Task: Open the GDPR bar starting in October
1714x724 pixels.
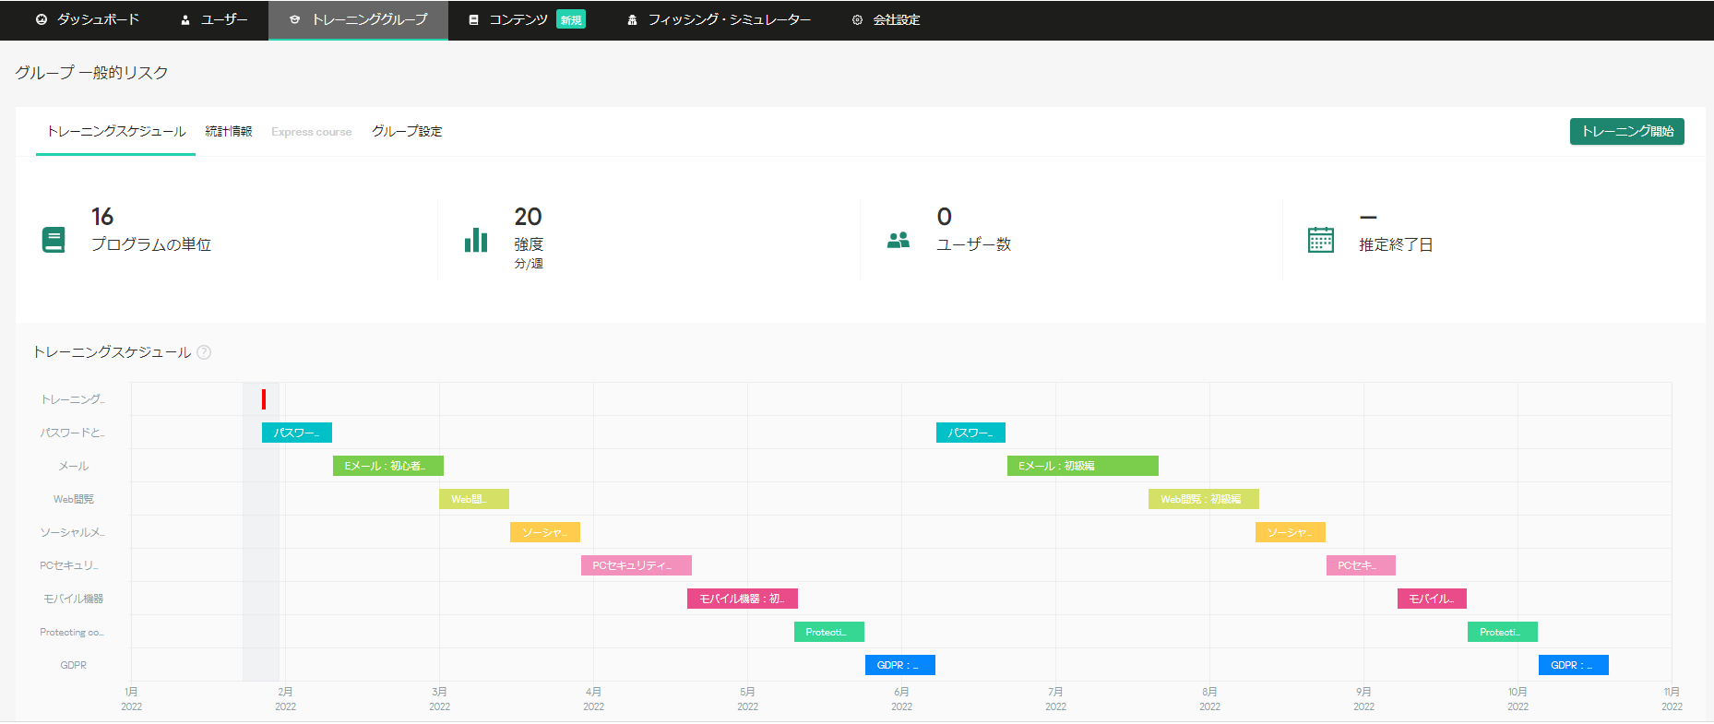Action: tap(1574, 665)
